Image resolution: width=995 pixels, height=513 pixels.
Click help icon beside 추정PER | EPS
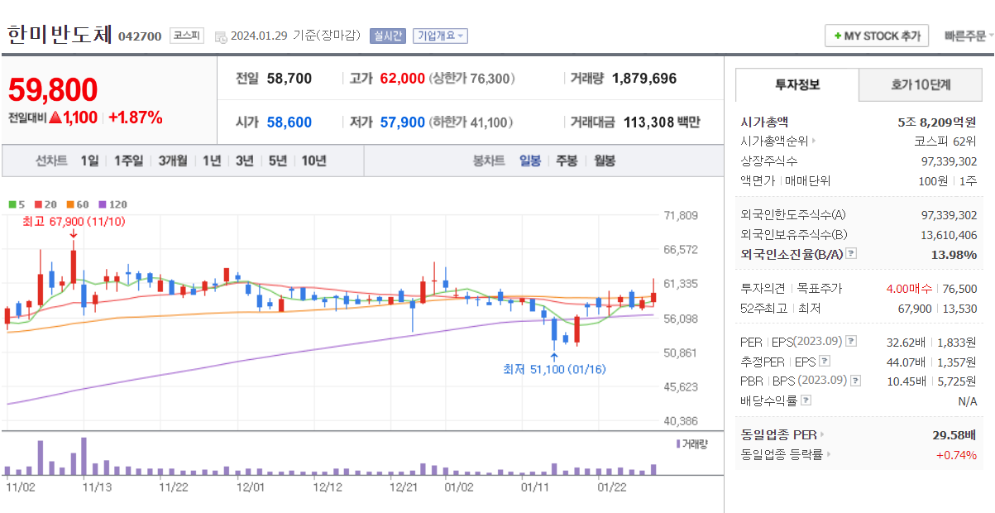(824, 362)
